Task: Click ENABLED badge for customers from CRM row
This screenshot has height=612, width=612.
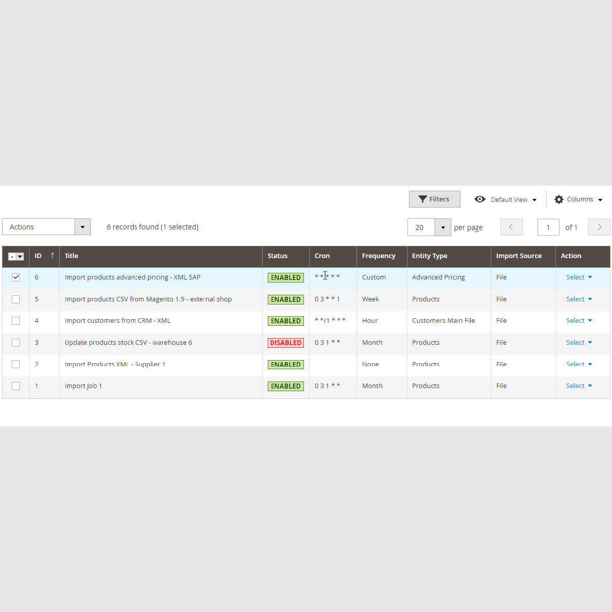Action: click(x=286, y=321)
